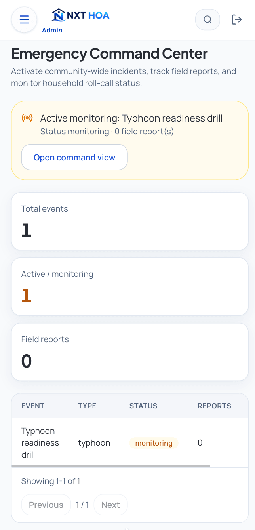This screenshot has width=255, height=530.
Task: Click the STATUS column header
Action: [x=143, y=406]
